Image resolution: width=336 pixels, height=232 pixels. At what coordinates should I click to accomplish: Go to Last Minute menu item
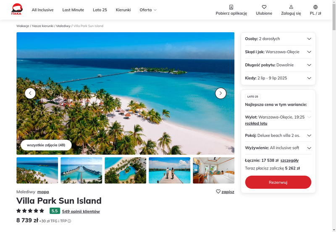tap(73, 10)
